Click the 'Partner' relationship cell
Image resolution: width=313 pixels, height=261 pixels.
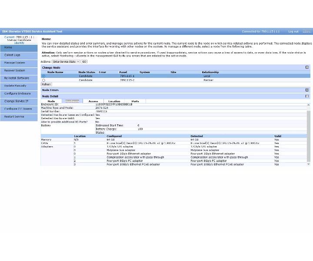208,80
